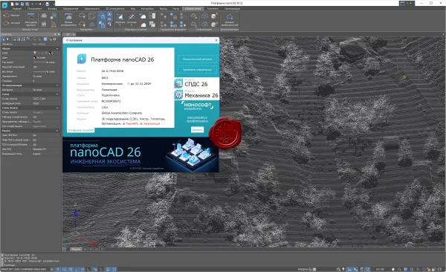Open the Облака точек ribbon tab
446x272 pixels.
193,9
